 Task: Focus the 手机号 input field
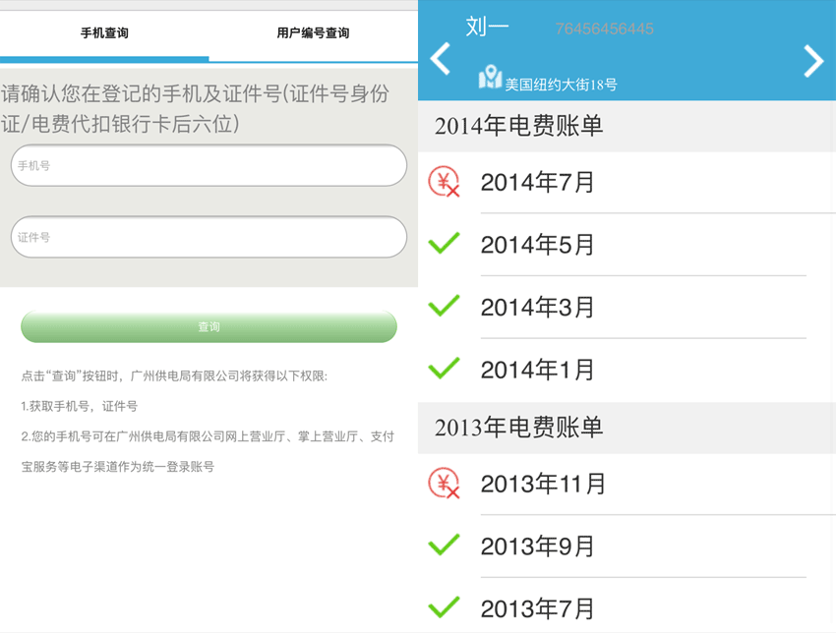point(209,166)
